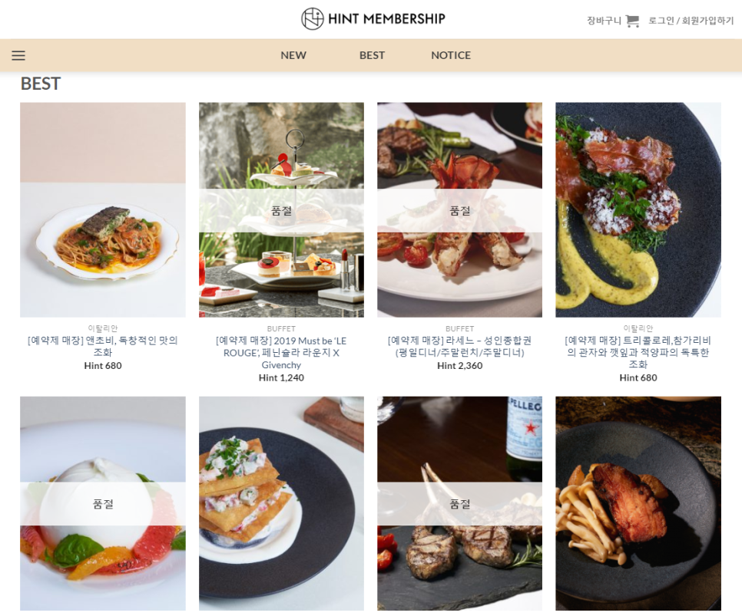The image size is (742, 616).
Task: Open the layered pastry dish image
Action: [x=281, y=503]
